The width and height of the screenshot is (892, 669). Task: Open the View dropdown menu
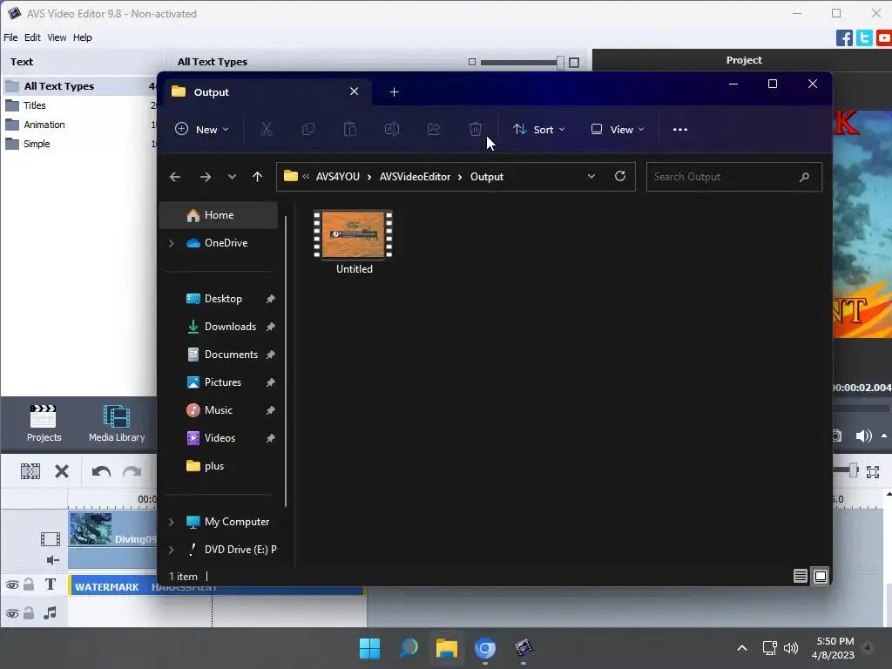click(618, 129)
